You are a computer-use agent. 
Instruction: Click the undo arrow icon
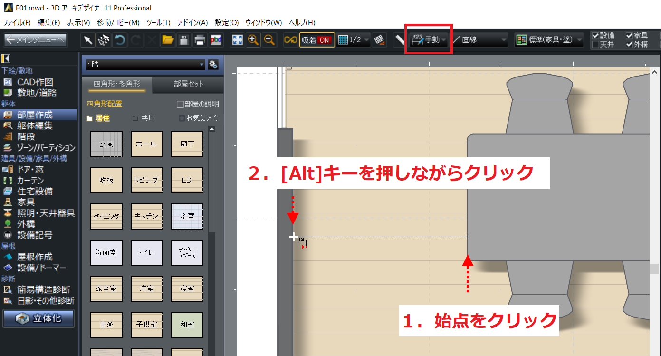click(119, 40)
